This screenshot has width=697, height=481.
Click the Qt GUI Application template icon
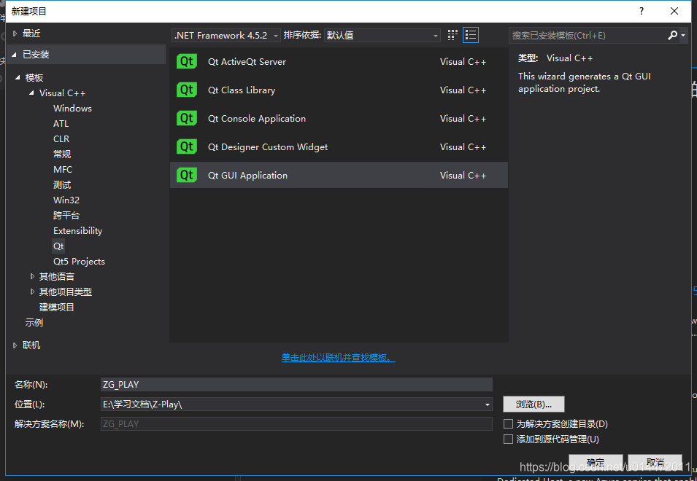tap(187, 175)
